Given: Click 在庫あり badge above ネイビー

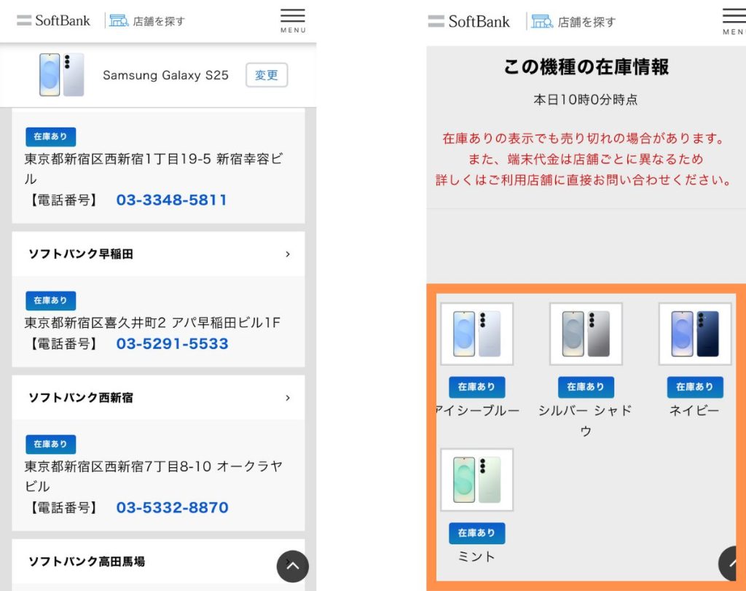Looking at the screenshot, I should click(x=694, y=387).
